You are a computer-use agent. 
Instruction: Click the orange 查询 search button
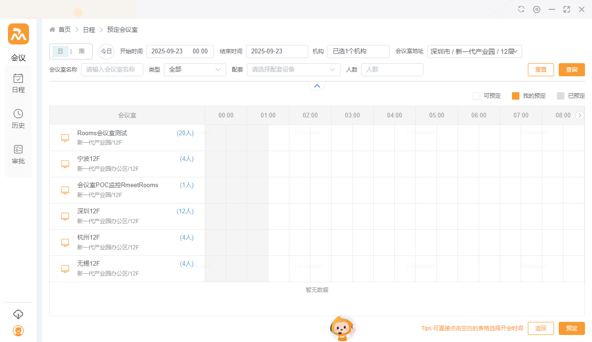pos(571,70)
